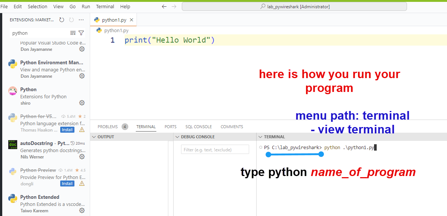The width and height of the screenshot is (447, 216).
Task: Collapse the OUTPUT panel section
Action: (x=94, y=137)
